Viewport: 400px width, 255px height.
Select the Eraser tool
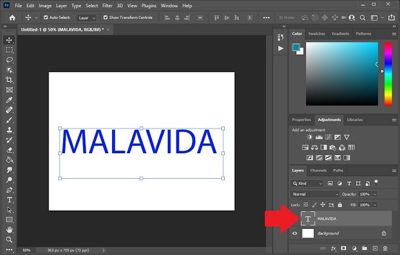9,150
